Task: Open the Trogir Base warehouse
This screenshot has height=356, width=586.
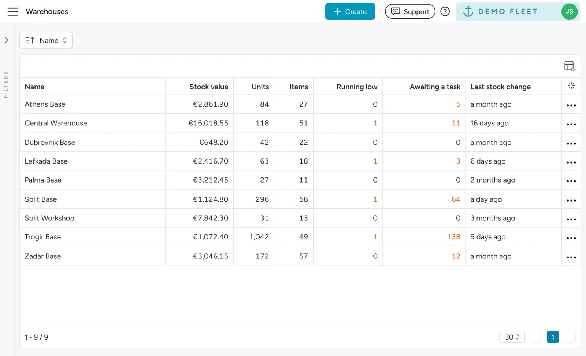Action: (x=42, y=237)
